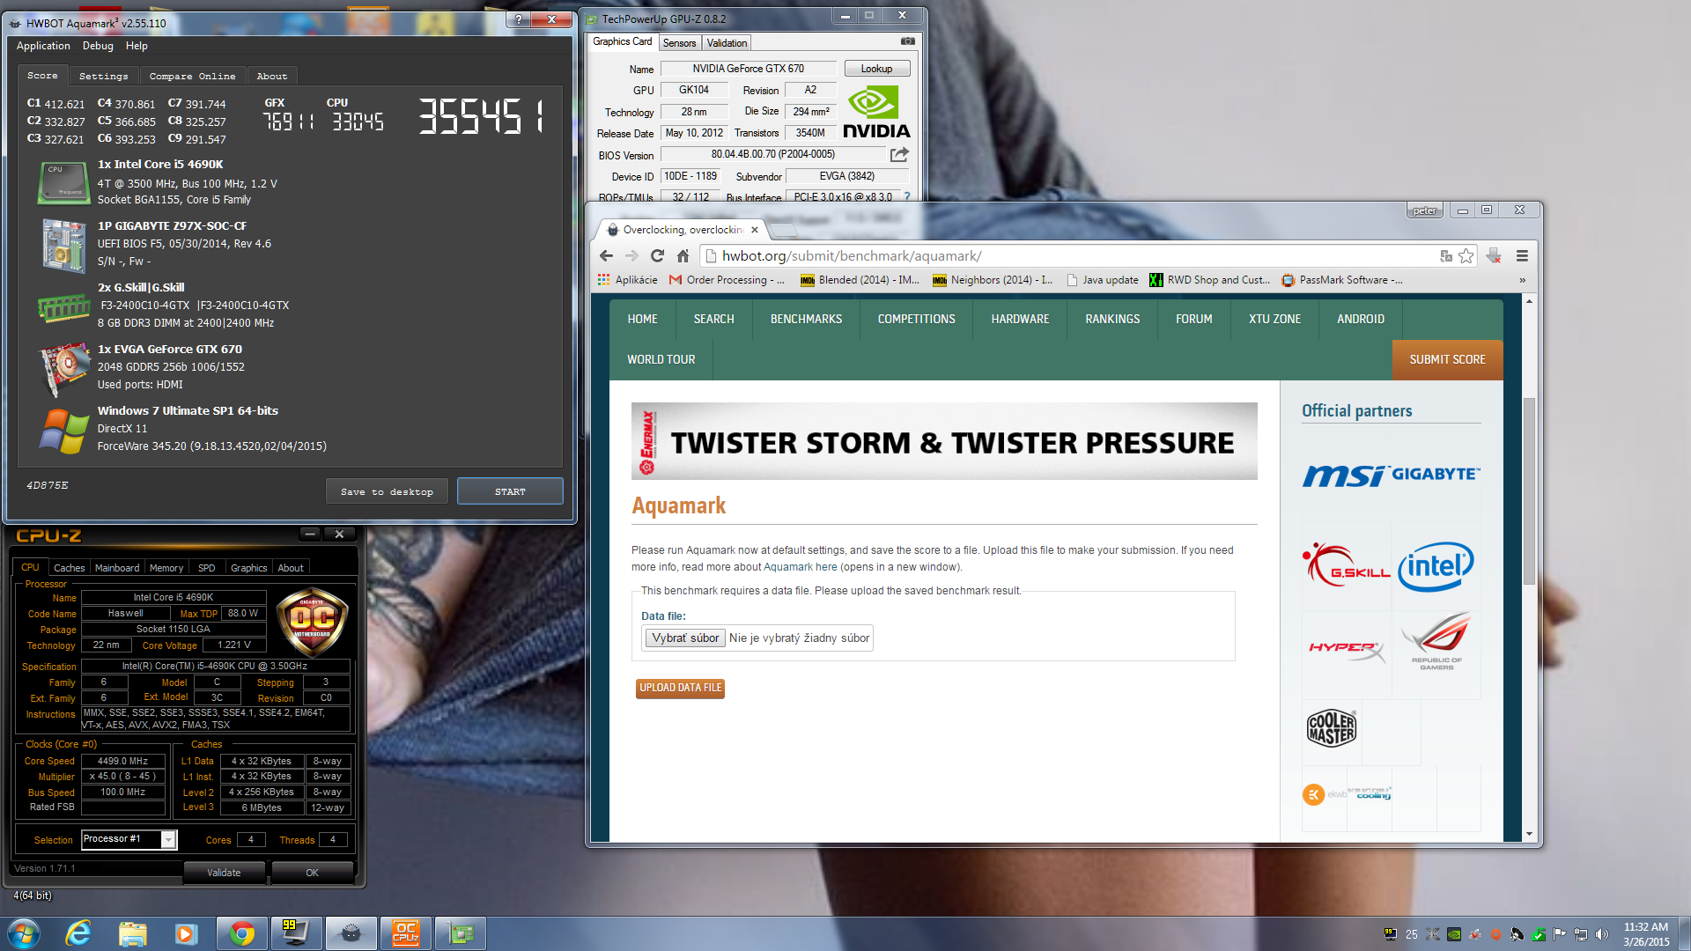
Task: Click the Intel partner logo
Action: [1436, 566]
